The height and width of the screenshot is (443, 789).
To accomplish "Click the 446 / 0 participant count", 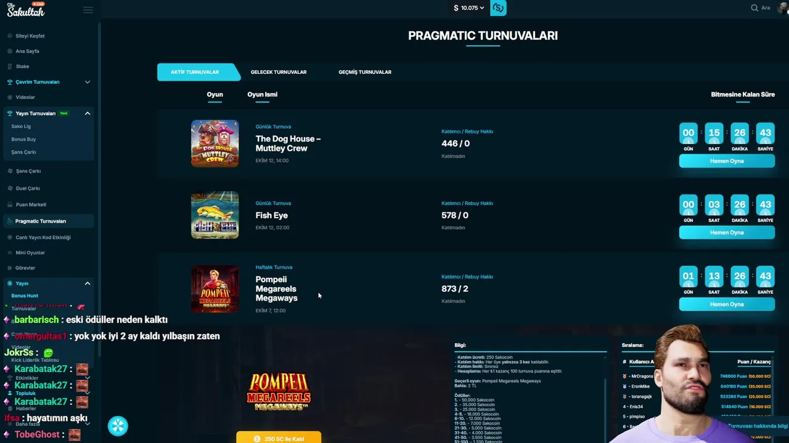I will (456, 143).
